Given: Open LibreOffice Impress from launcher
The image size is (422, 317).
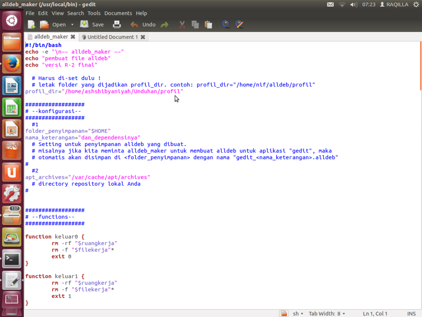Looking at the screenshot, I should pos(12,129).
